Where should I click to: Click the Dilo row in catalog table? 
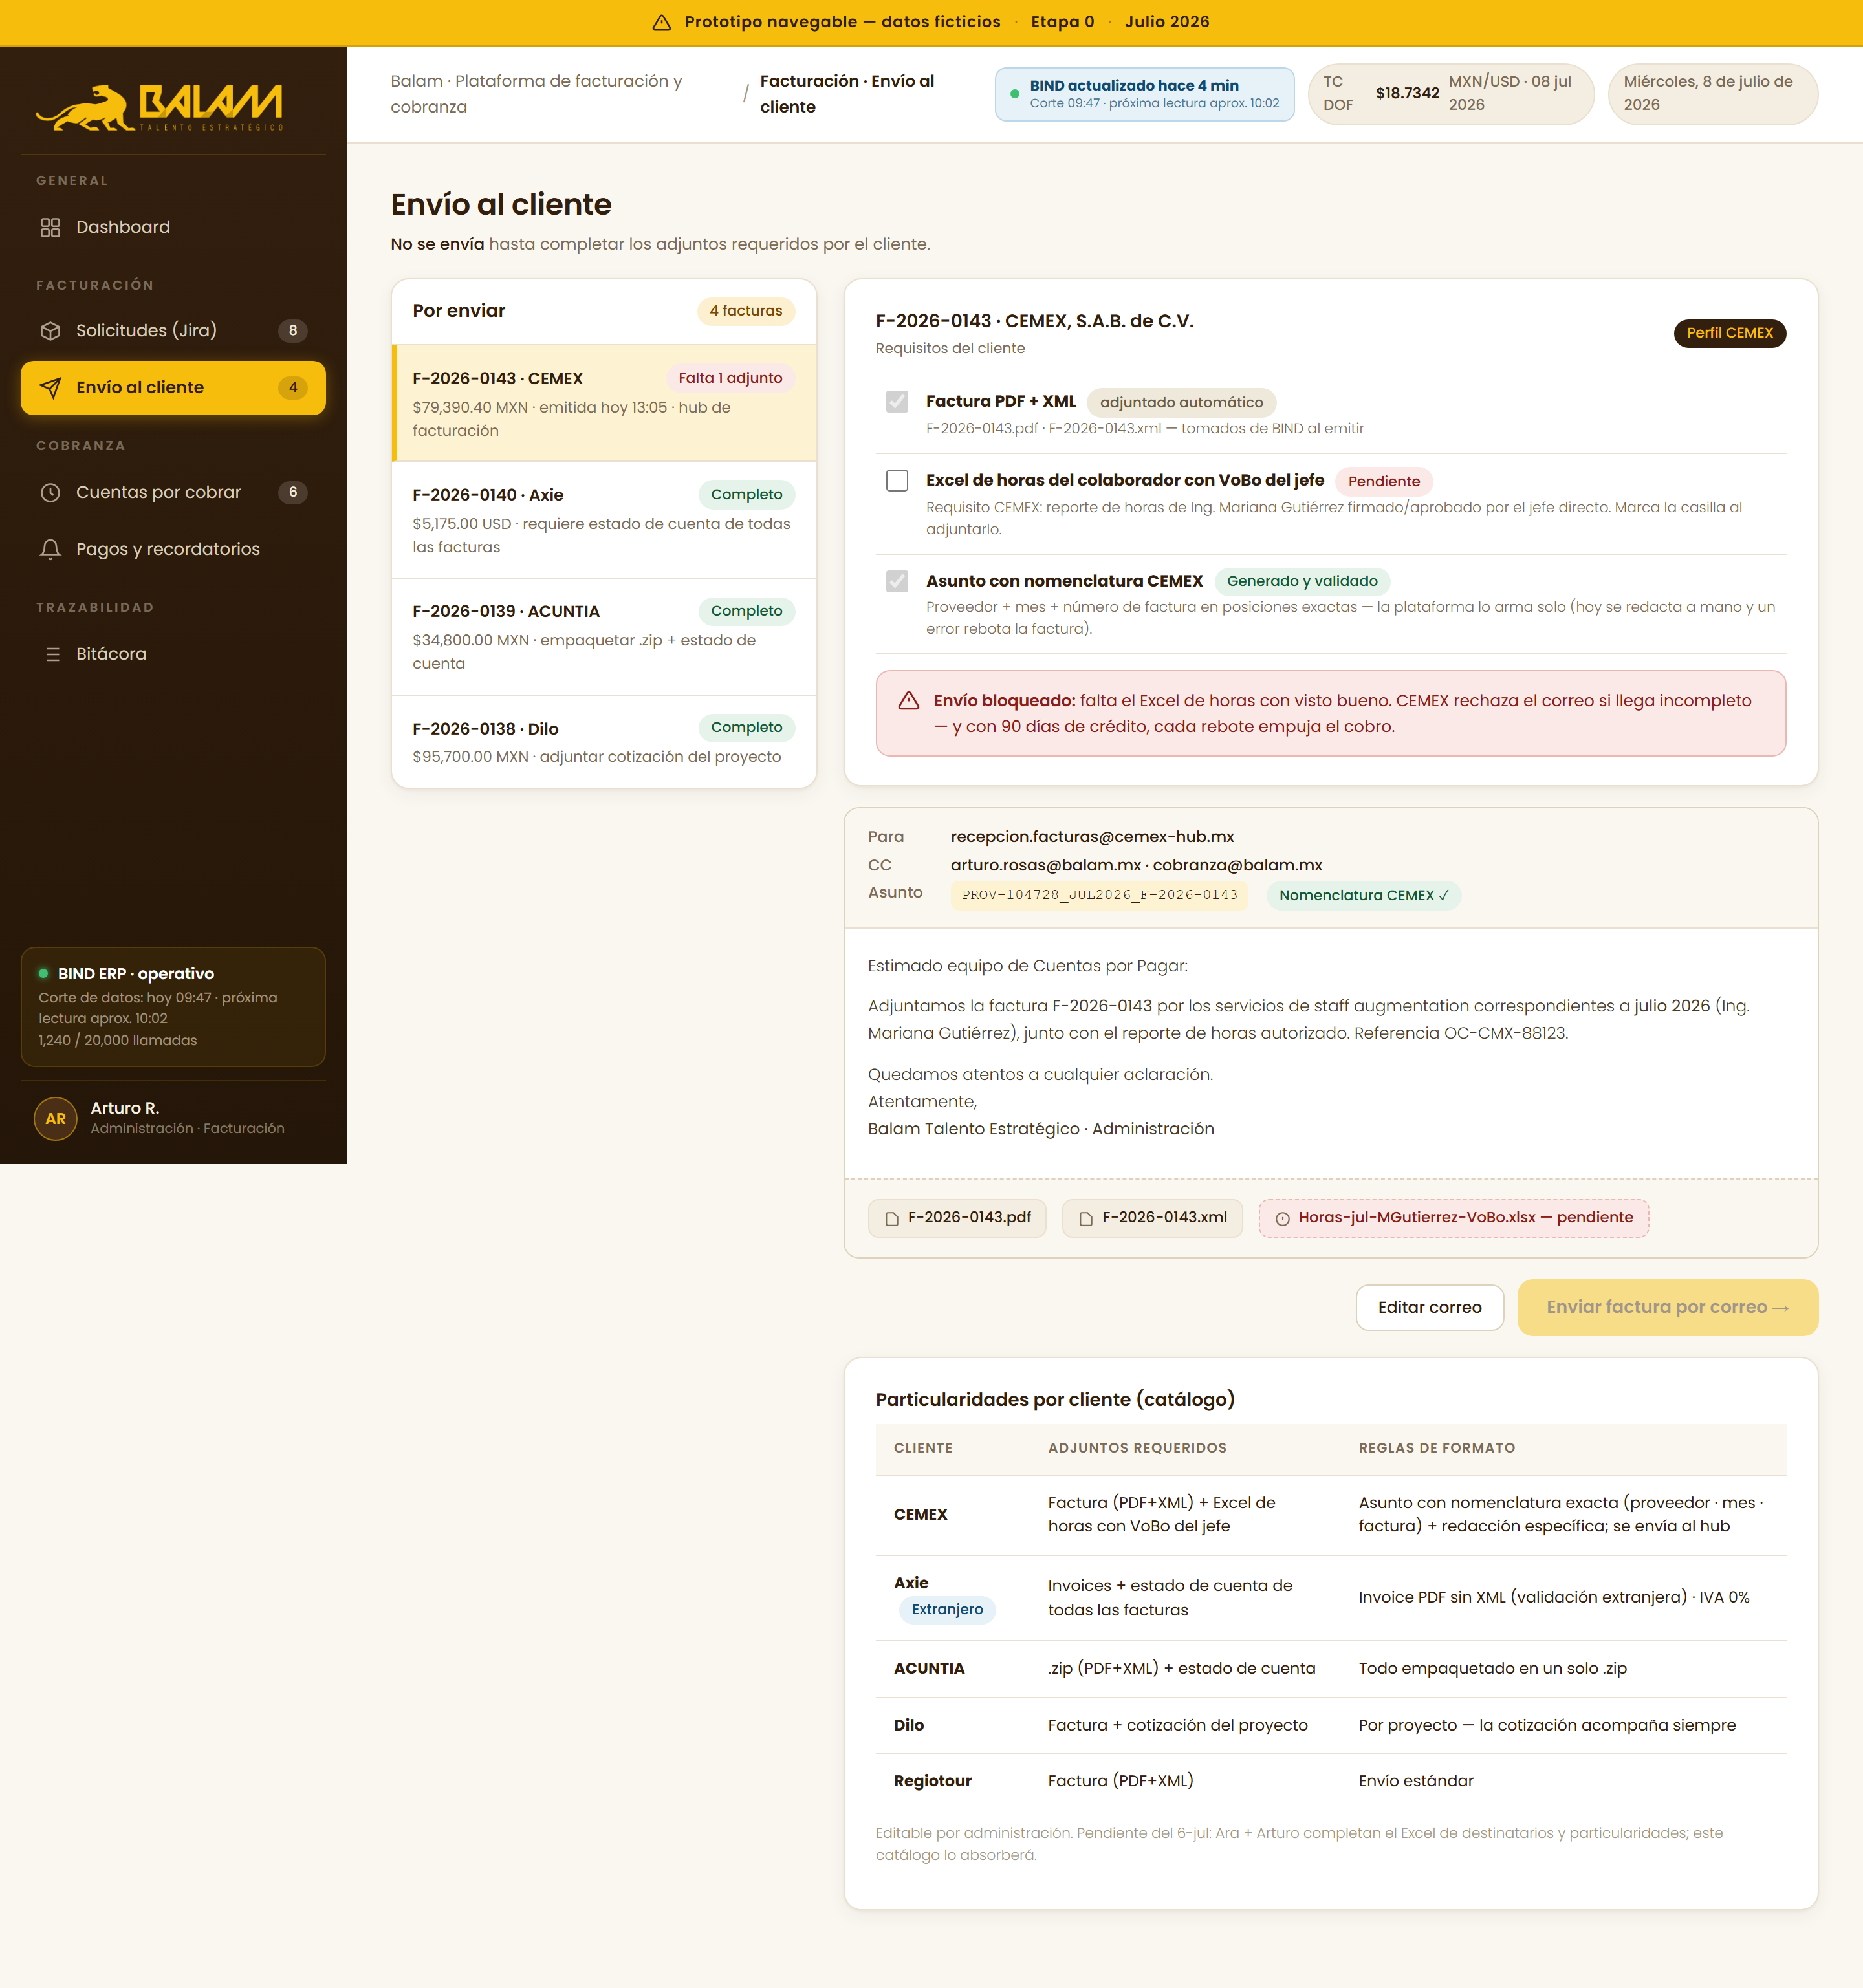pos(1330,1726)
